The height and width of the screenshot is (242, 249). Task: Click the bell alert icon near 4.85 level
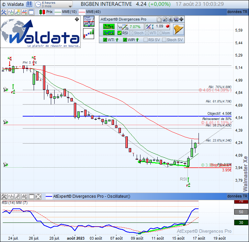point(6,89)
